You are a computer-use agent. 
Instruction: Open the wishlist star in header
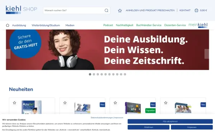pyautogui.click(x=120, y=10)
